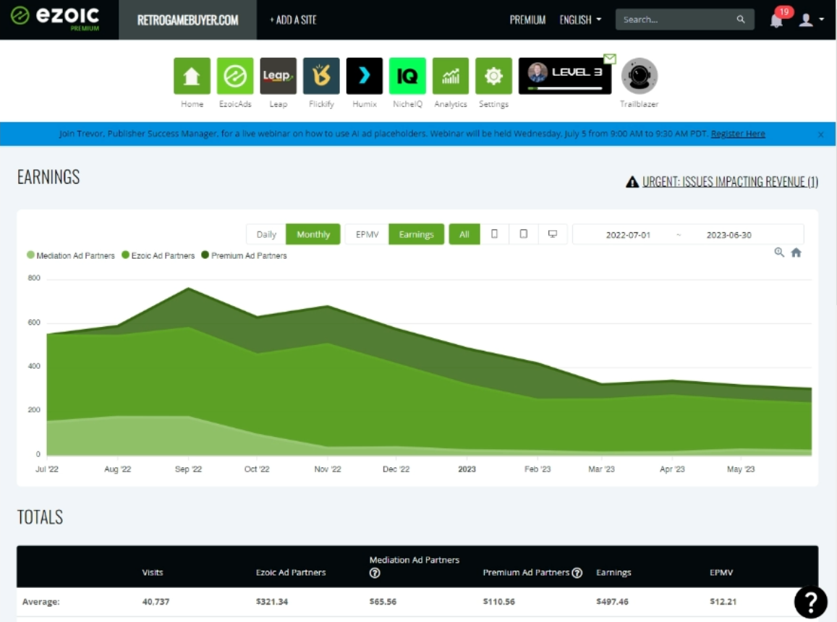Image resolution: width=837 pixels, height=622 pixels.
Task: Open the help question mark bubble
Action: click(811, 602)
